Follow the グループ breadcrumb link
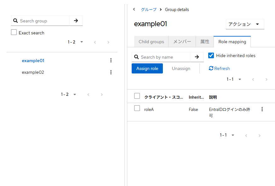The height and width of the screenshot is (186, 275). (149, 9)
